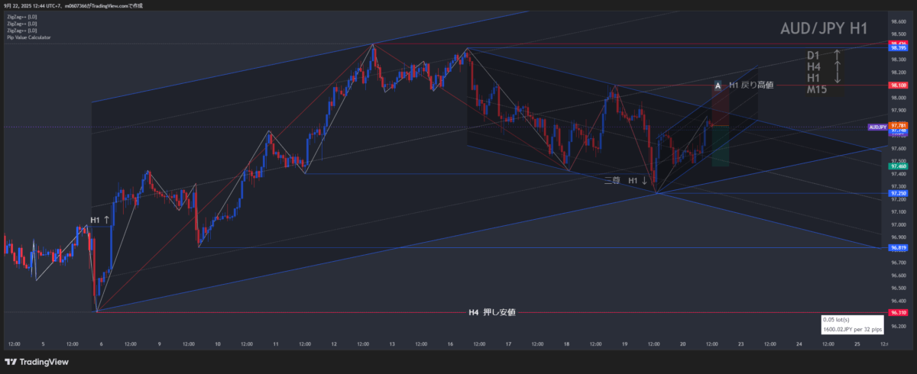
Task: Click the blue 97.250 price axis label
Action: point(899,193)
